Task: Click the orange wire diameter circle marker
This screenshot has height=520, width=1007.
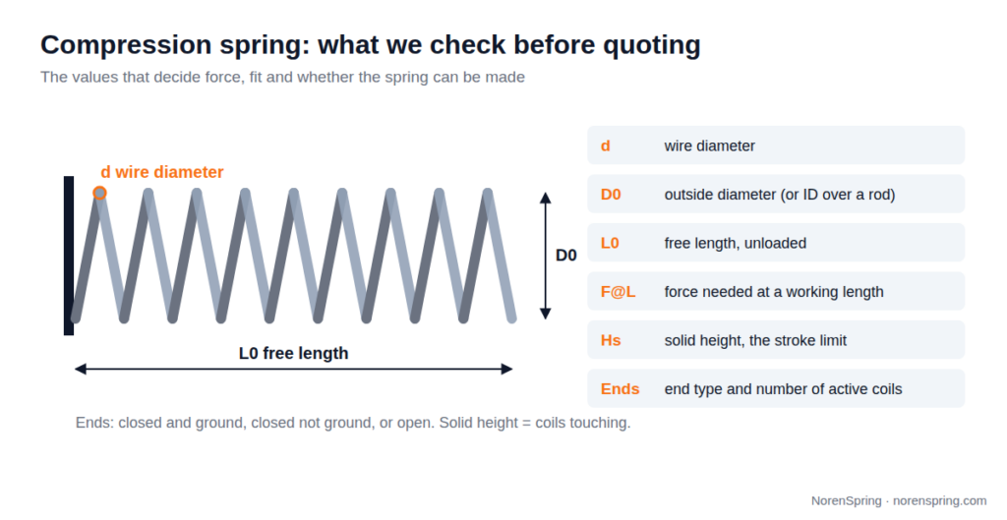Action: tap(99, 193)
